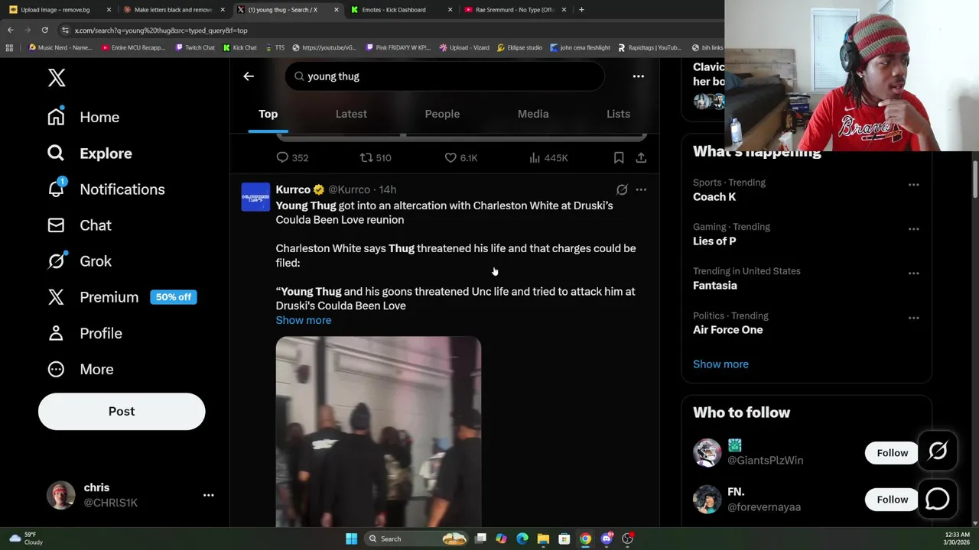Switch to the Top tab
Viewport: 979px width, 550px height.
coord(268,114)
